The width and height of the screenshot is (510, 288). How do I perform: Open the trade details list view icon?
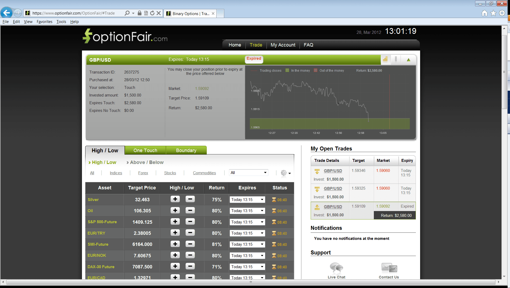pyautogui.click(x=396, y=60)
